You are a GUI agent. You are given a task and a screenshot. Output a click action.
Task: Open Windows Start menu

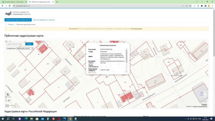pyautogui.click(x=3, y=119)
